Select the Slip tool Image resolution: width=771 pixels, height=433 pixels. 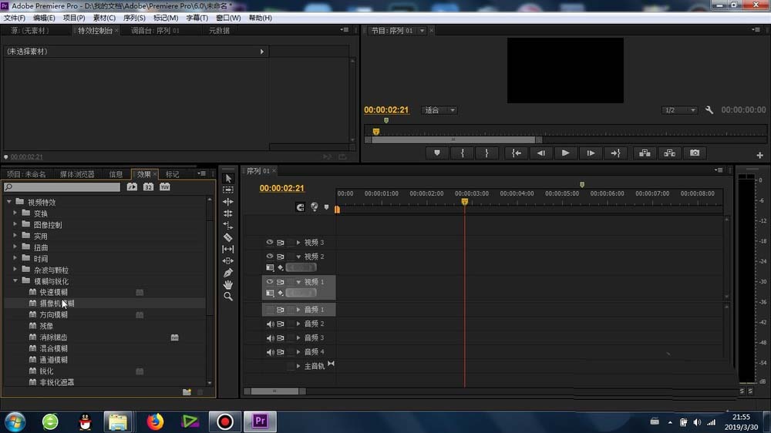coord(228,249)
